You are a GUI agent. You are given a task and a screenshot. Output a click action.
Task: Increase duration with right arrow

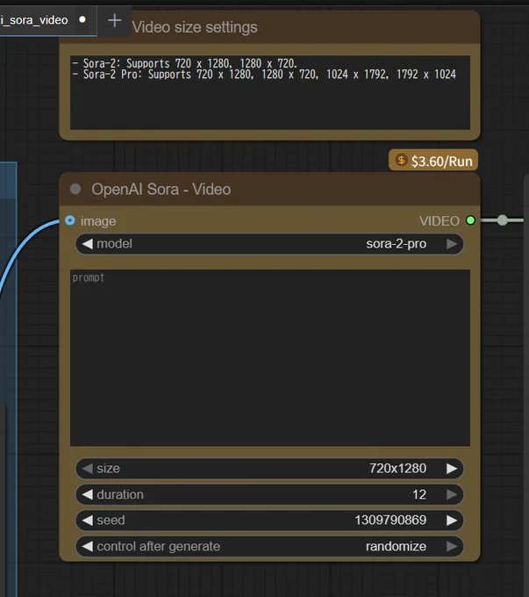coord(452,494)
